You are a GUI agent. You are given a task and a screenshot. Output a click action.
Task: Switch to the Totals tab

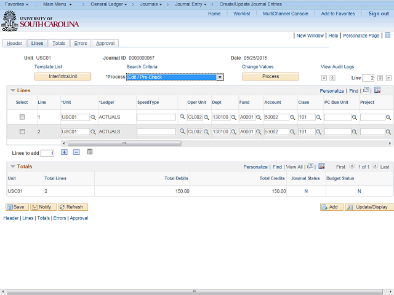tap(59, 44)
